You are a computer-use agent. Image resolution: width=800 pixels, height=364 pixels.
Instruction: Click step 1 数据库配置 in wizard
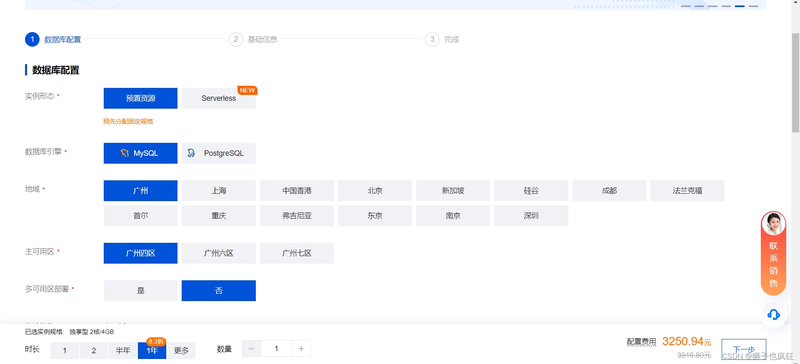coord(53,39)
